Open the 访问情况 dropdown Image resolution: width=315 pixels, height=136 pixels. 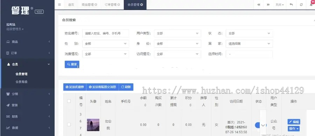[x=177, y=54]
